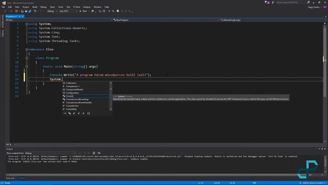328x185 pixels.
Task: Open the Analyze menu
Action: (87, 7)
